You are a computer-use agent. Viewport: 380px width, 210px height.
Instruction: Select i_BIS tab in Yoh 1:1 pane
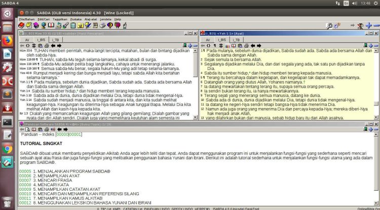pyautogui.click(x=222, y=40)
